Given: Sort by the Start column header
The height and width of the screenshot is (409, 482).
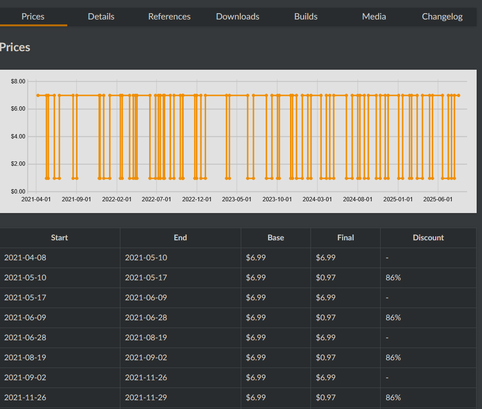Looking at the screenshot, I should click(59, 238).
